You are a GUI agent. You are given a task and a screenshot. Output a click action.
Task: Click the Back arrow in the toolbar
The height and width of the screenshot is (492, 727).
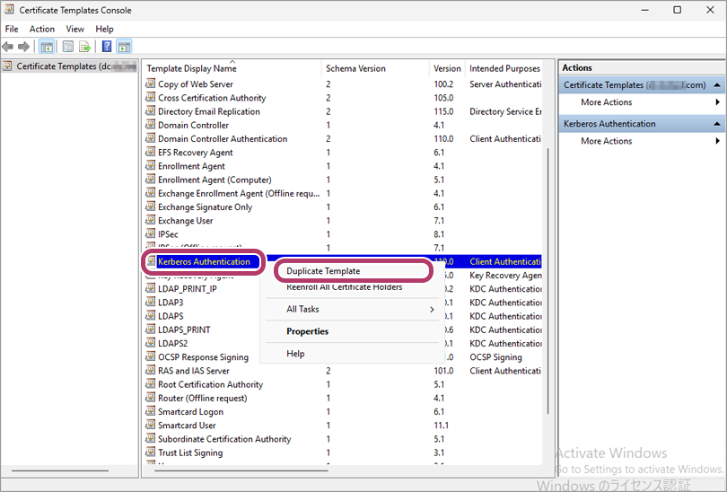[8, 47]
